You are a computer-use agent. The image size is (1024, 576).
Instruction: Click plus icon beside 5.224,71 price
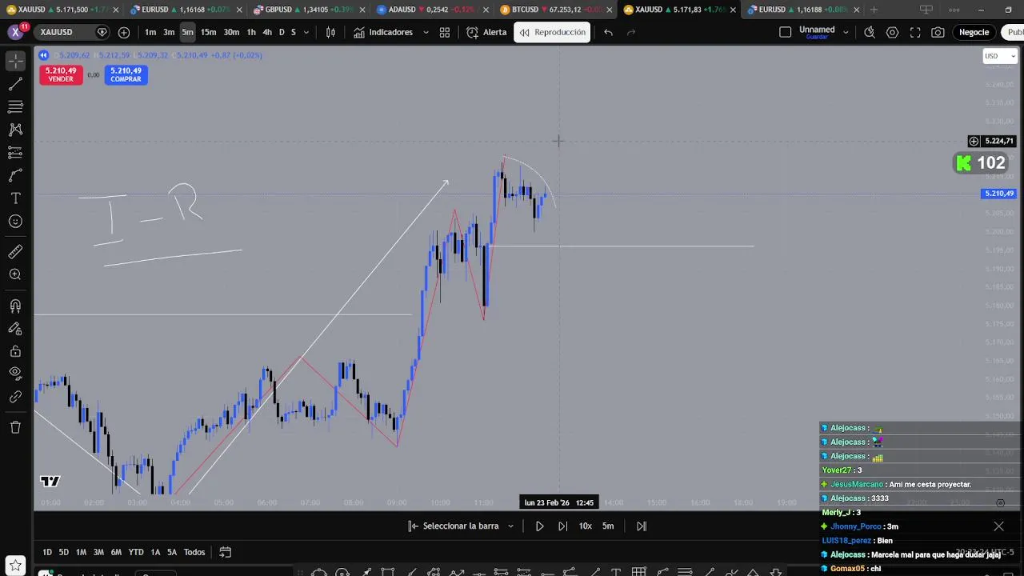[x=974, y=141]
